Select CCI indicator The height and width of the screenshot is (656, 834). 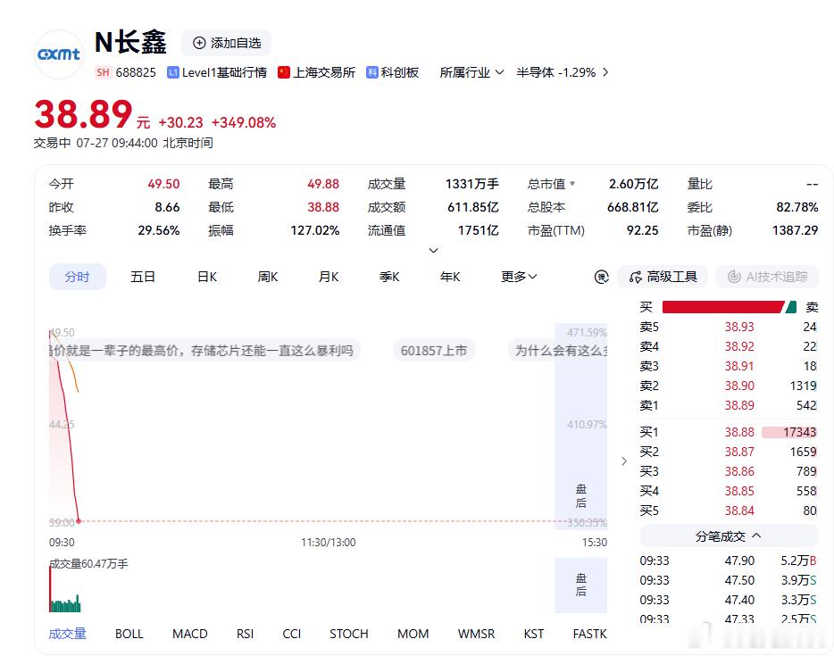[x=291, y=634]
